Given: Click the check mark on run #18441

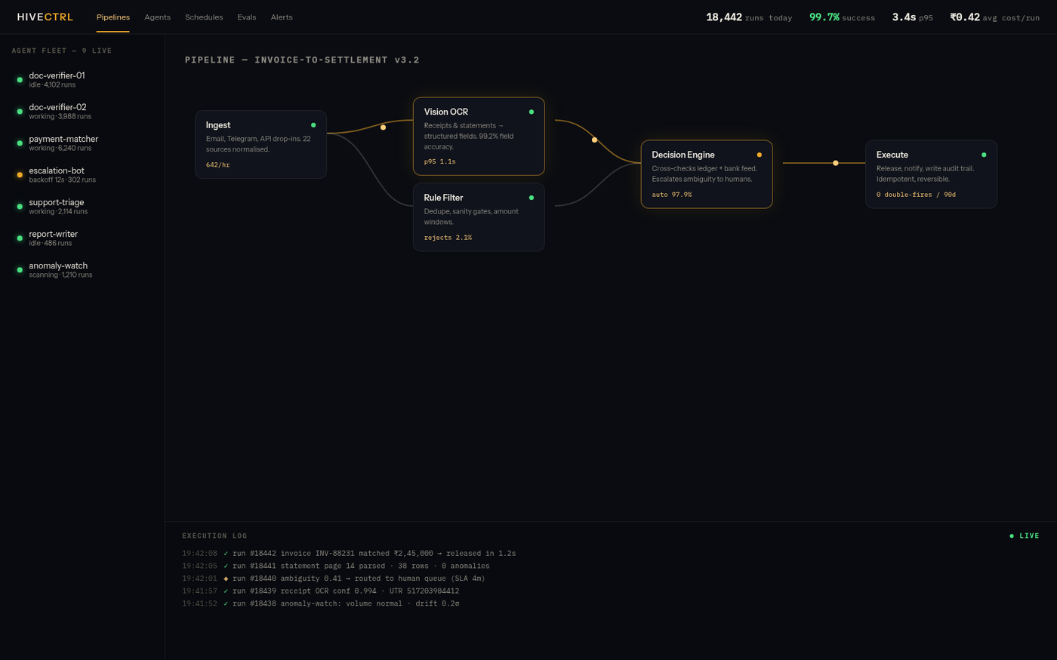Looking at the screenshot, I should [226, 566].
